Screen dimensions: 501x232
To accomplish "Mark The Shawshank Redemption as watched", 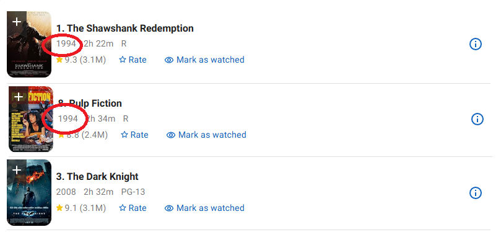I will pos(204,60).
